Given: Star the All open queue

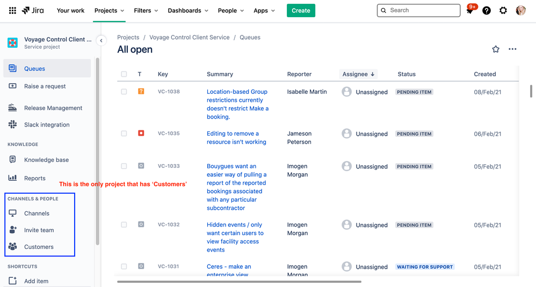Looking at the screenshot, I should [496, 49].
